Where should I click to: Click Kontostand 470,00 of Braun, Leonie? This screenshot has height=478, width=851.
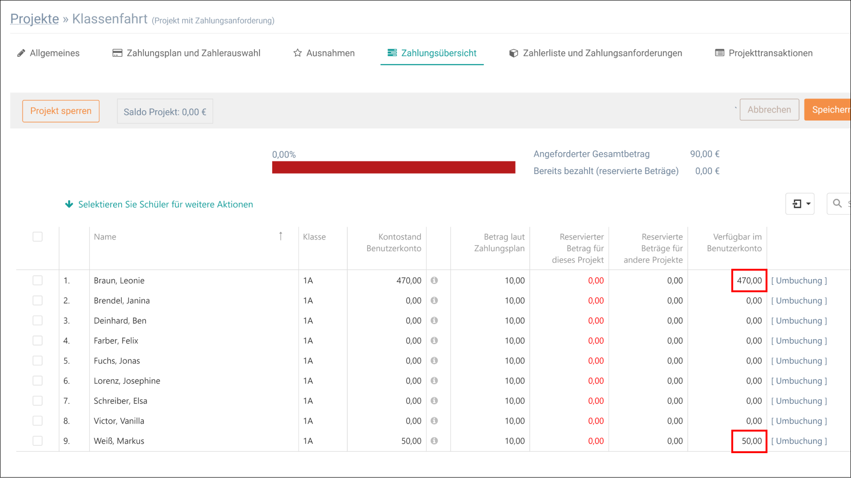tap(409, 281)
